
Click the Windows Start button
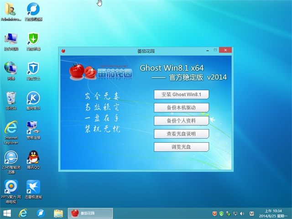(7, 213)
